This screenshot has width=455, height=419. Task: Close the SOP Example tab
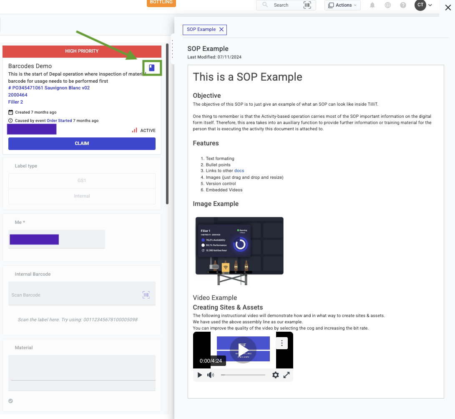(x=221, y=29)
